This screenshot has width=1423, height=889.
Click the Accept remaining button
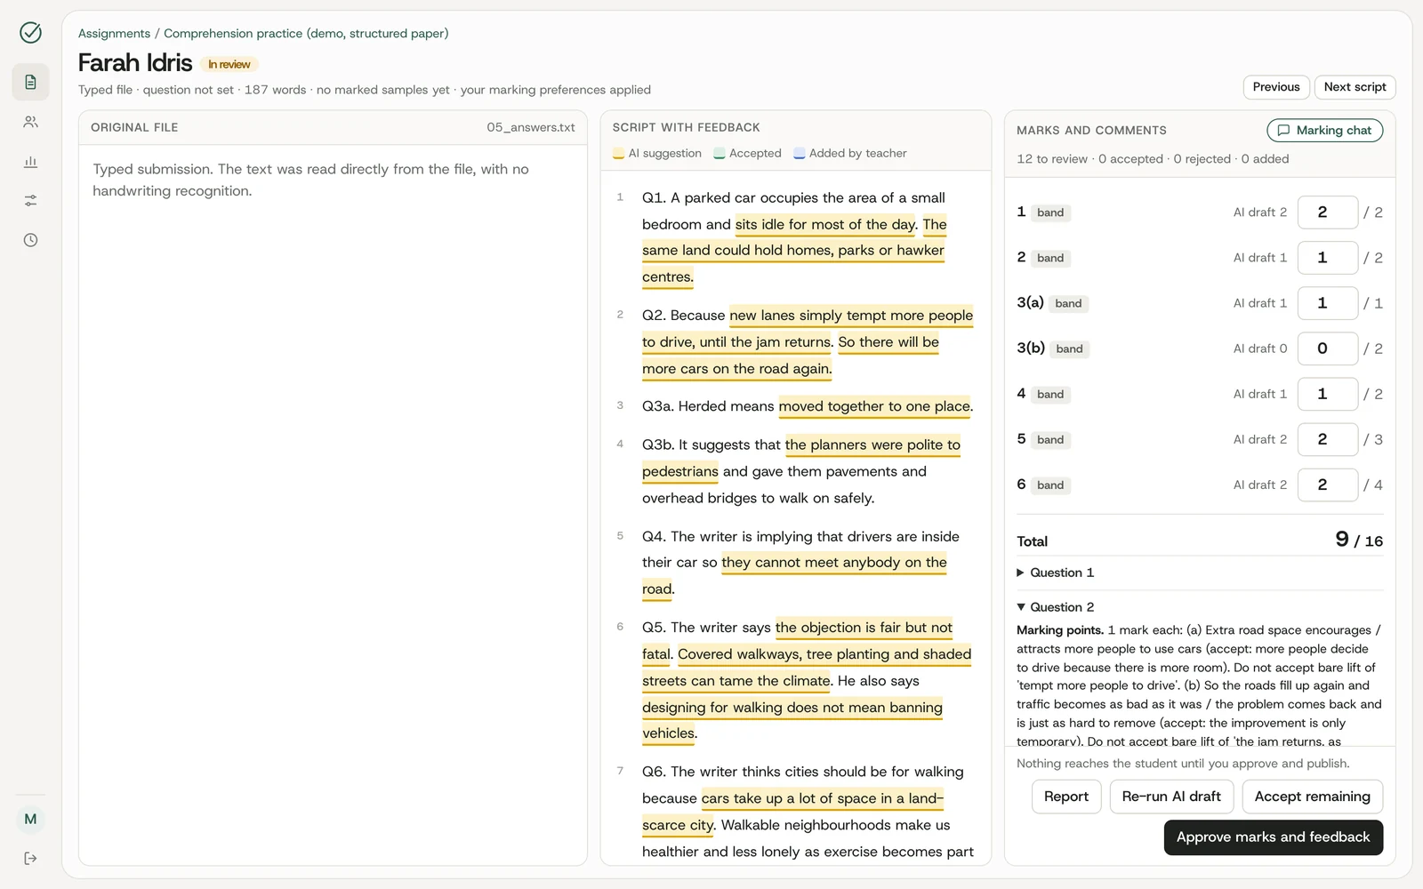1312,797
